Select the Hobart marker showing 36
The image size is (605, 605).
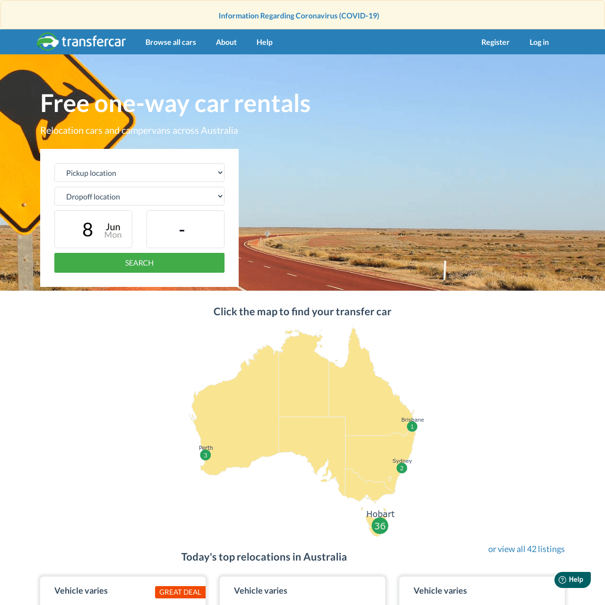(x=380, y=526)
